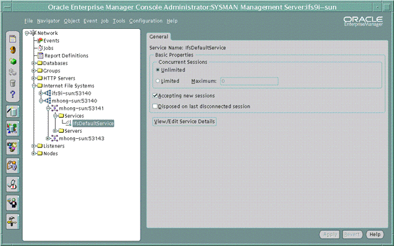Screen dimensions: 394x246
Task: Click the blue question mark help icon
Action: 12,95
